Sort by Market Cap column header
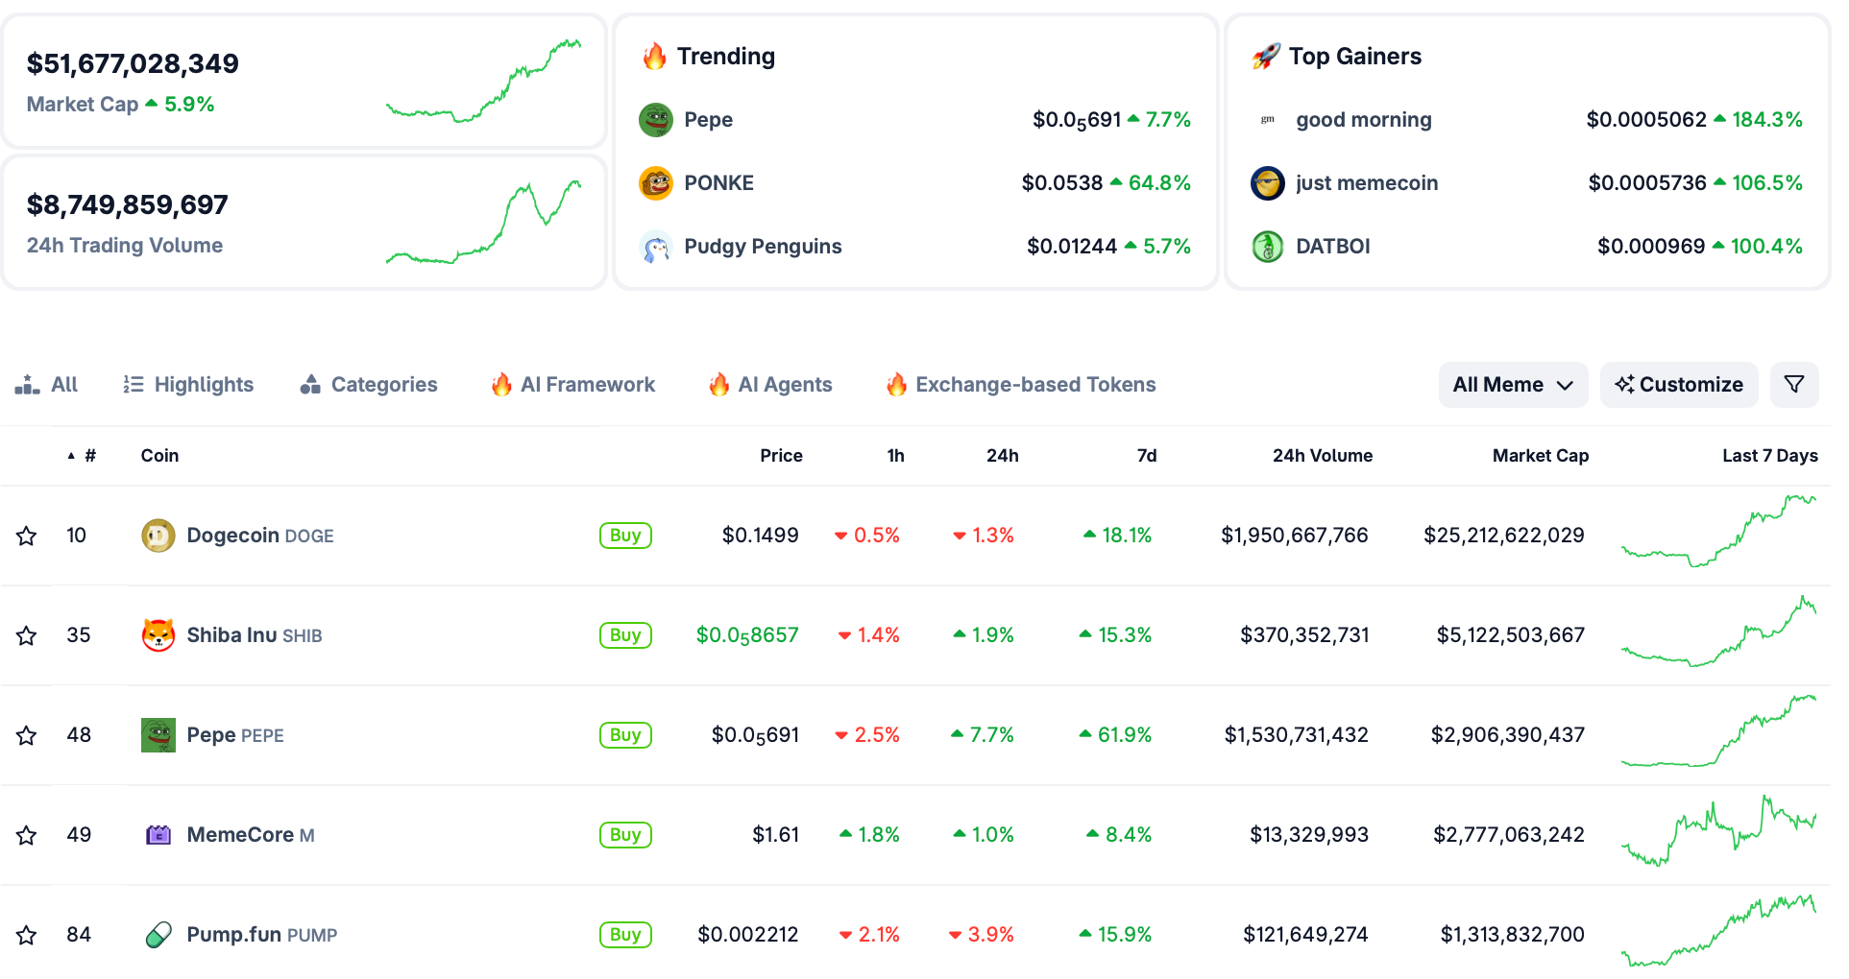The image size is (1849, 979). click(x=1540, y=456)
